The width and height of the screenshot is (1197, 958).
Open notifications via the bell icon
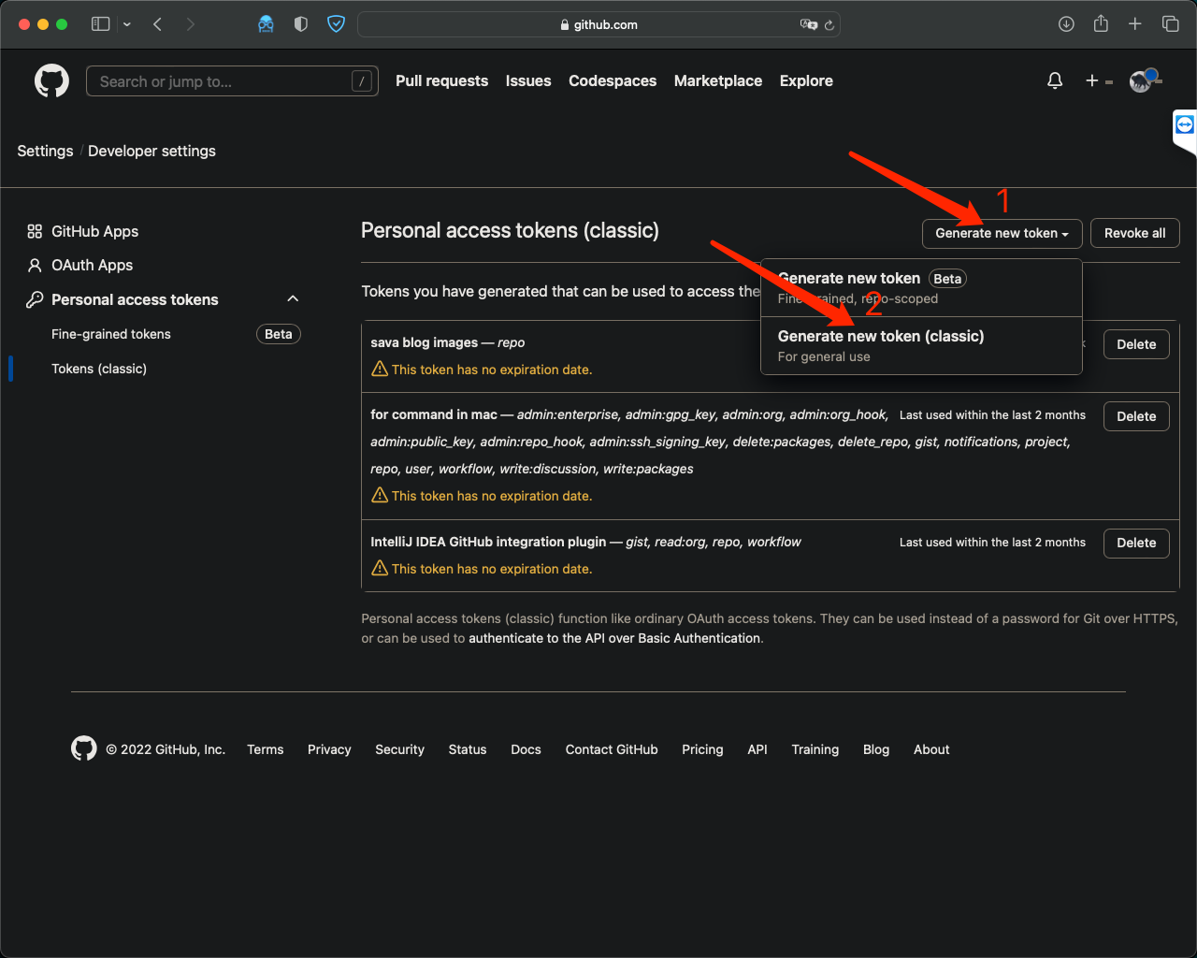pos(1055,80)
